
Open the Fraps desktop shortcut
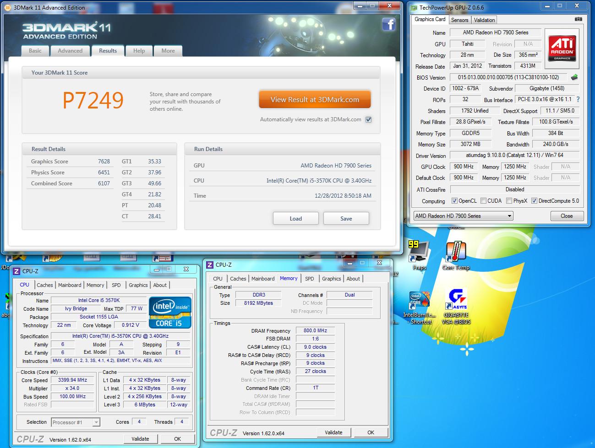click(x=420, y=255)
